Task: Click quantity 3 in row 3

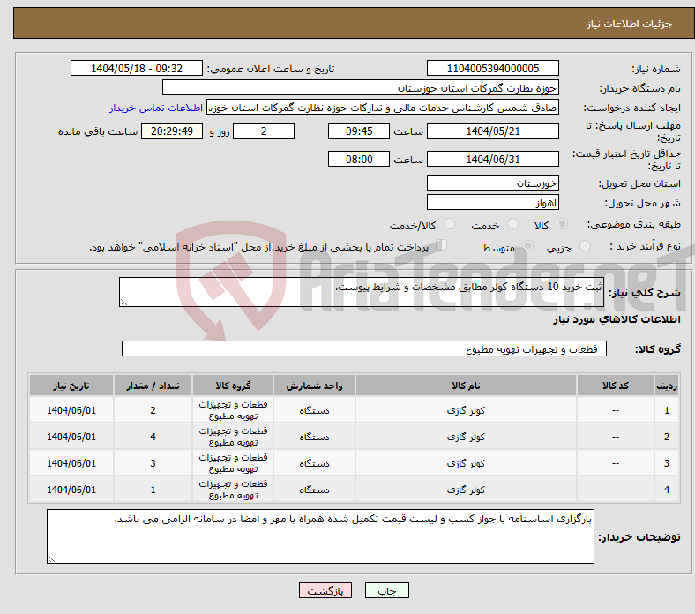Action: [x=153, y=463]
